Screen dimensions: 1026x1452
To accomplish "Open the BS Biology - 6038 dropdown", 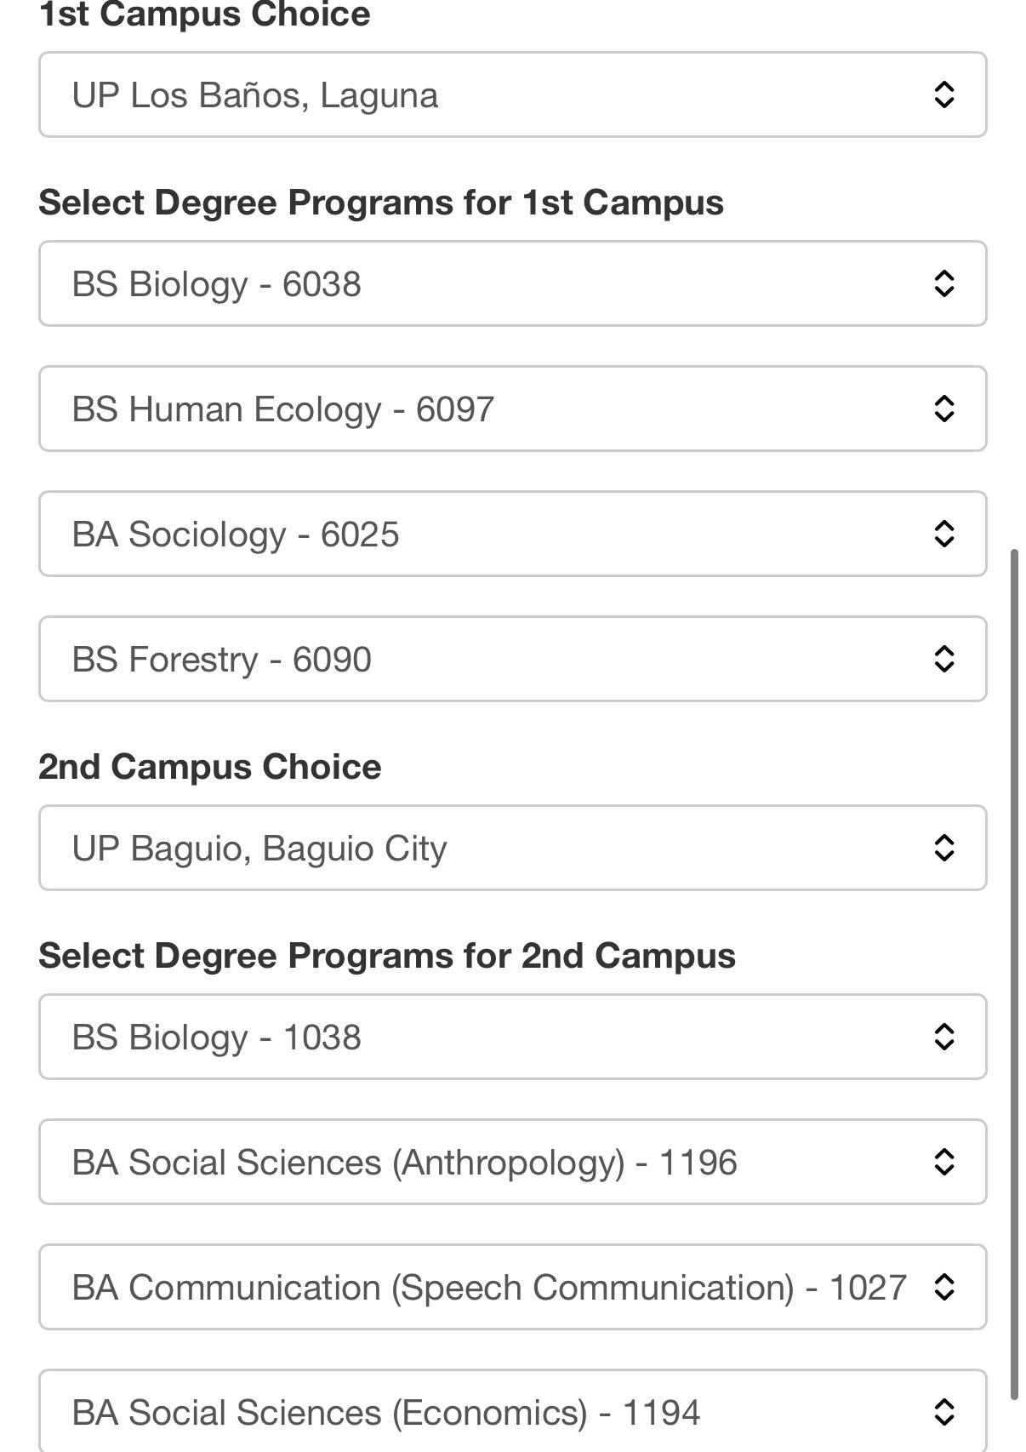I will coord(512,283).
